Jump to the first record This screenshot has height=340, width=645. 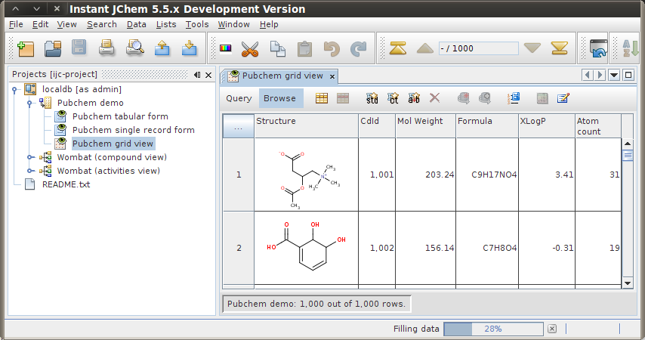tap(398, 48)
